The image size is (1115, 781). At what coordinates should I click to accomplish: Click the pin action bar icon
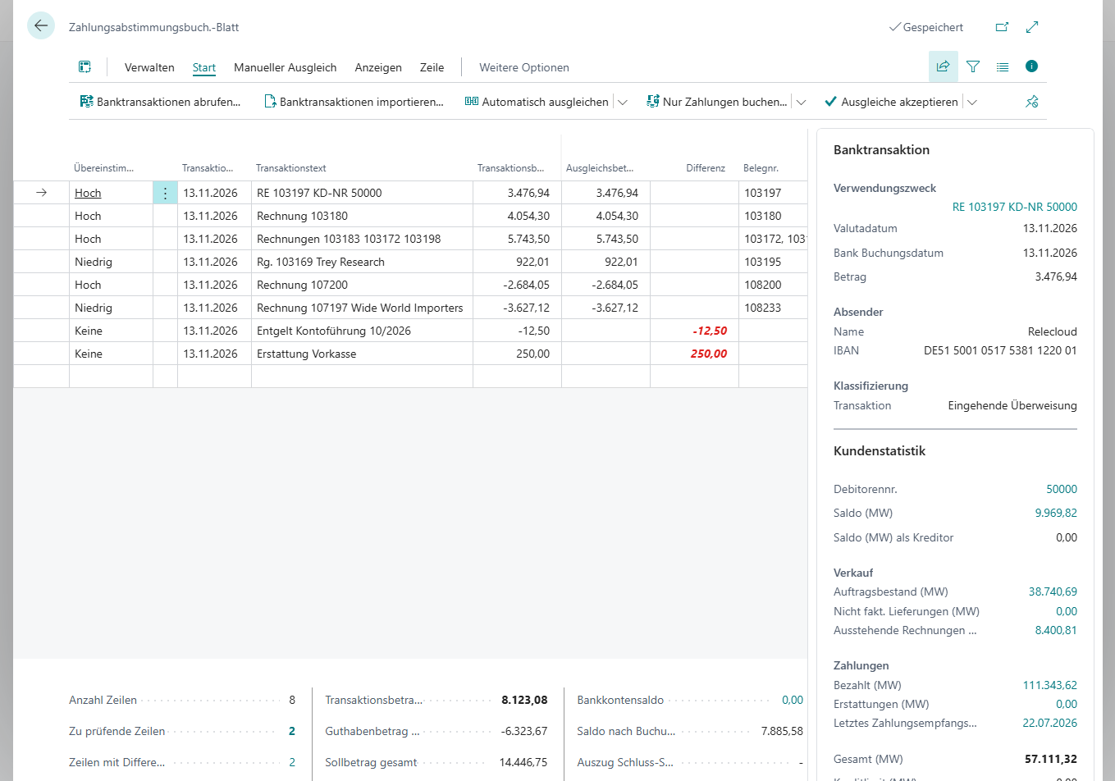click(x=1032, y=102)
